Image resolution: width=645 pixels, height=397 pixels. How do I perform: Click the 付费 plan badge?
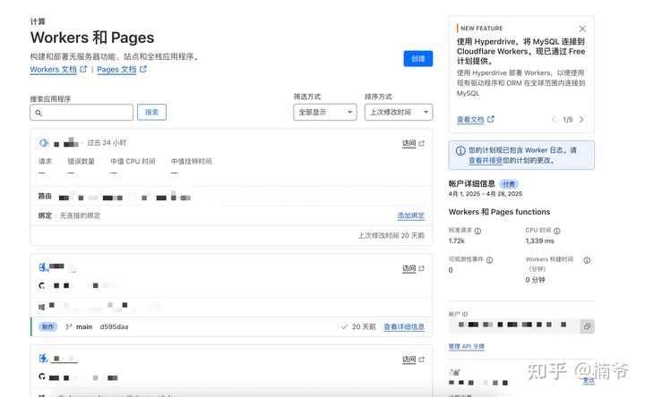pyautogui.click(x=509, y=184)
